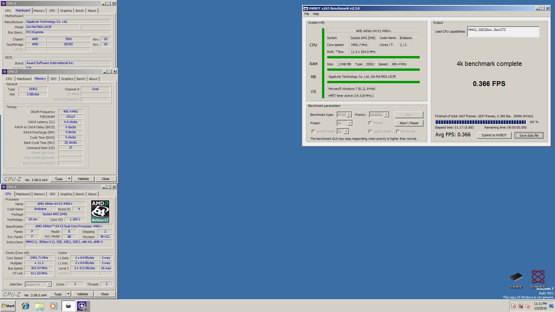The height and width of the screenshot is (312, 555).
Task: Click the network tray icon
Action: [521, 306]
